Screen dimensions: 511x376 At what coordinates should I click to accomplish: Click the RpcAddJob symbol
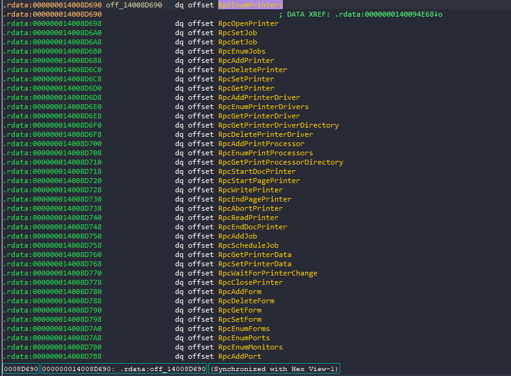237,236
